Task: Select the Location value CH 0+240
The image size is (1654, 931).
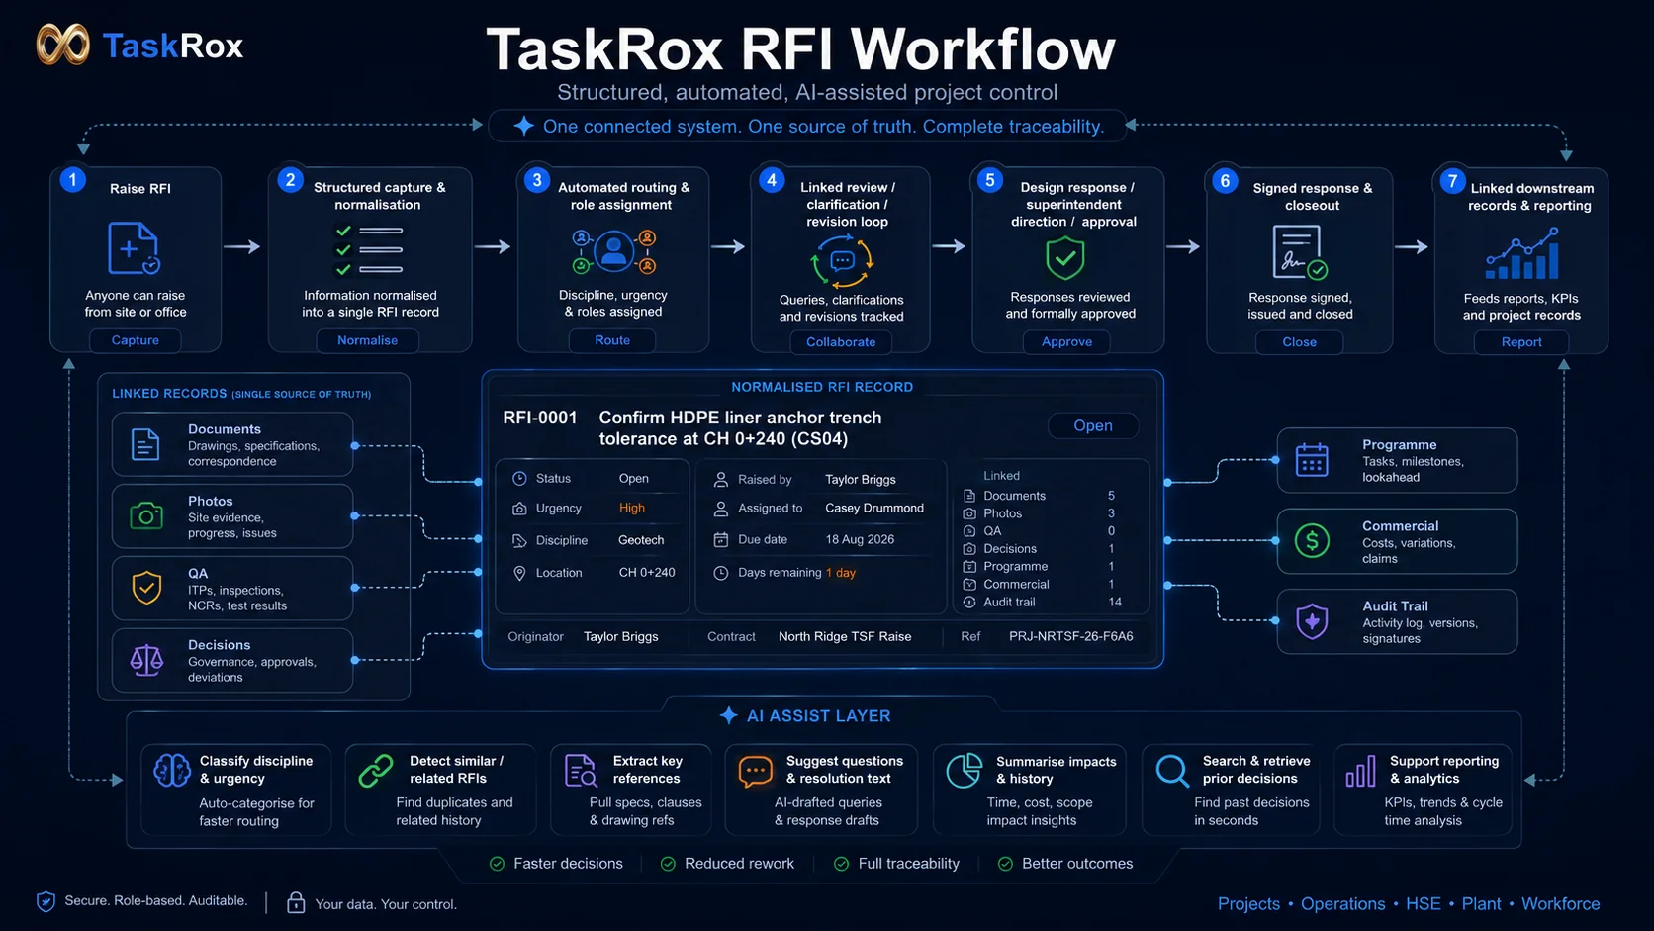Action: pyautogui.click(x=647, y=573)
